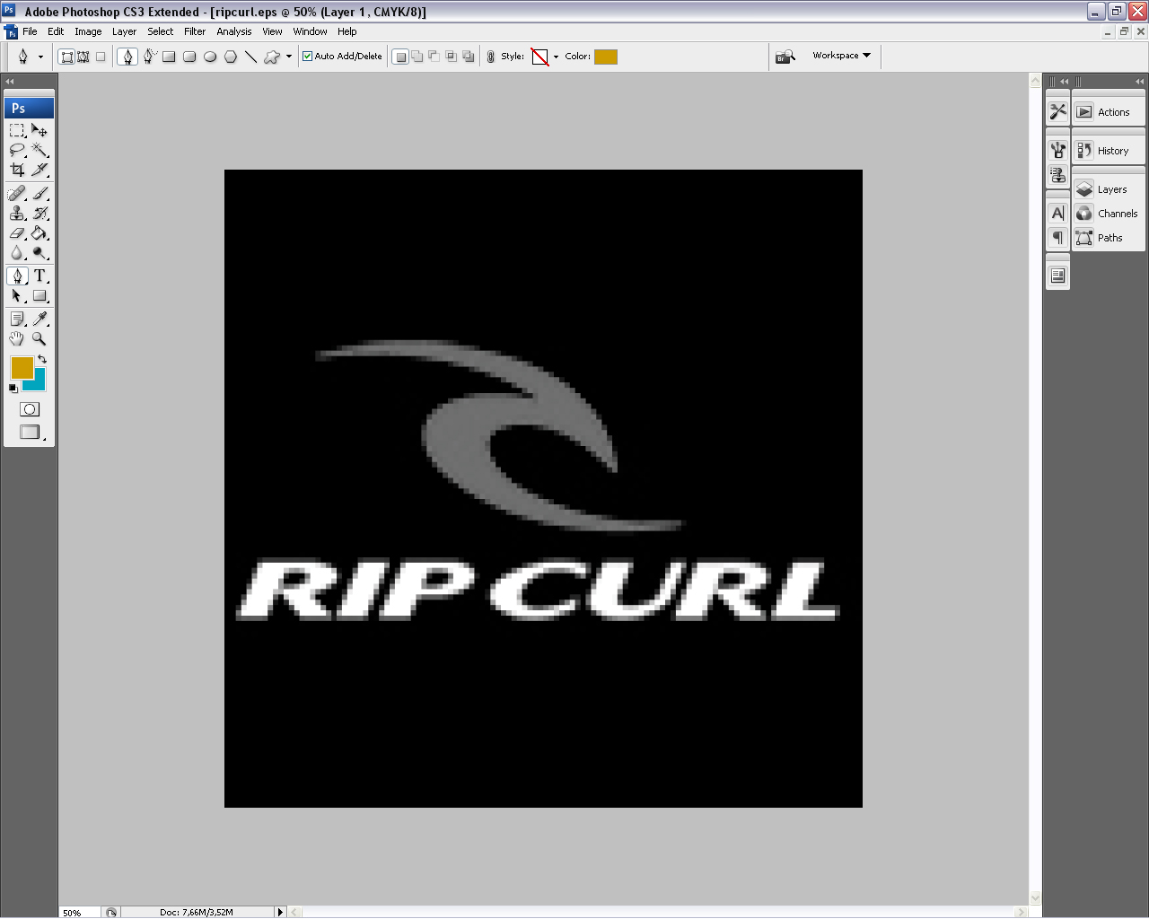Pick Rounded Rectangle shape in options bar
1149x919 pixels.
tap(189, 57)
